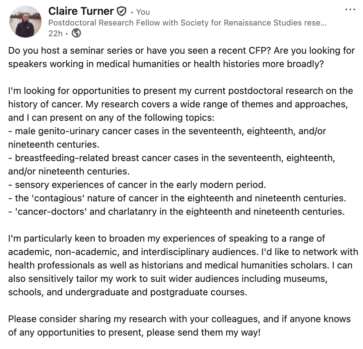Click the opening line about hosting a seminar series
The width and height of the screenshot is (363, 349).
click(x=181, y=51)
